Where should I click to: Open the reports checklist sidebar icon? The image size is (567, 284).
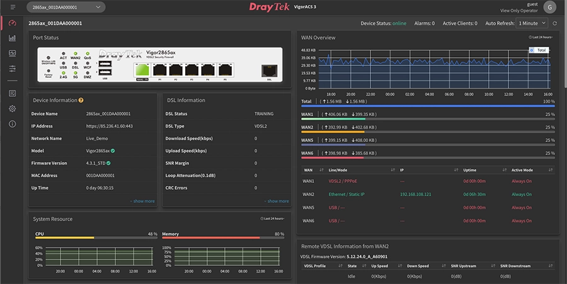13,94
